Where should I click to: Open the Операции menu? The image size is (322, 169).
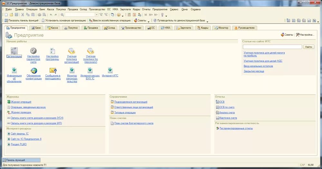(32, 9)
